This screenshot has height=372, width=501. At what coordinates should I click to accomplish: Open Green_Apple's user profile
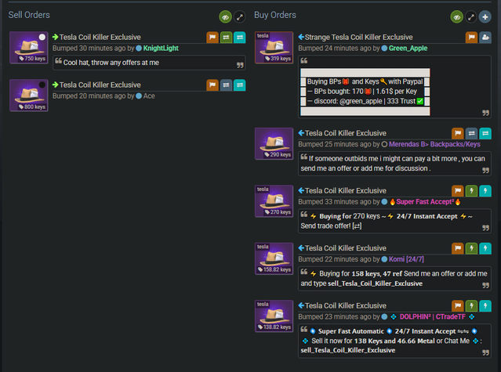[408, 49]
